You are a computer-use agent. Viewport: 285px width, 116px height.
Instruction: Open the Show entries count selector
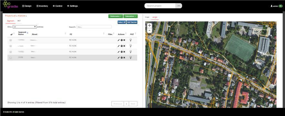click(25, 27)
